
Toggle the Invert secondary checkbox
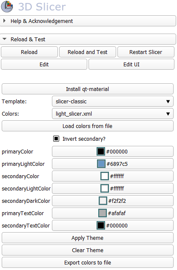(x=56, y=139)
